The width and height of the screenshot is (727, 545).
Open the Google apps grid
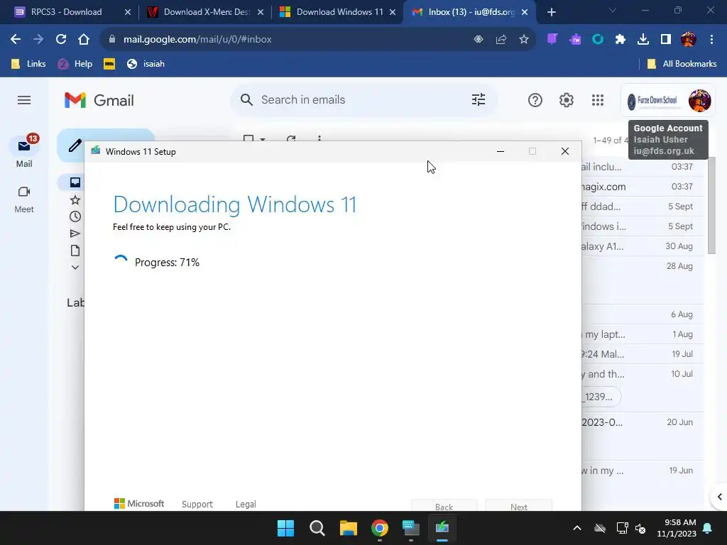[x=598, y=100]
